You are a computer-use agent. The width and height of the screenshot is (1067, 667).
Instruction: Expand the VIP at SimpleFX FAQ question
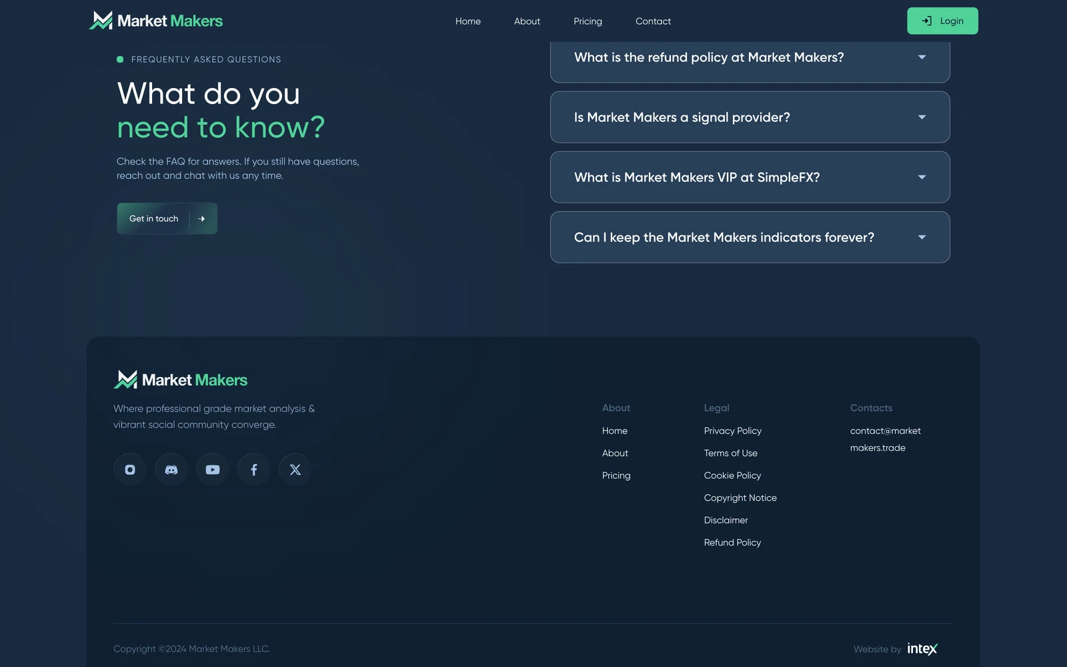pyautogui.click(x=750, y=177)
